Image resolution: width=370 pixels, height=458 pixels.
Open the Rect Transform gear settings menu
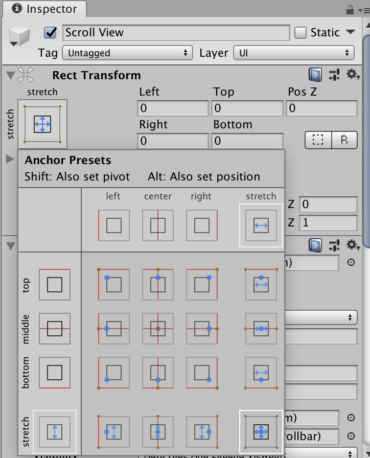[x=353, y=75]
